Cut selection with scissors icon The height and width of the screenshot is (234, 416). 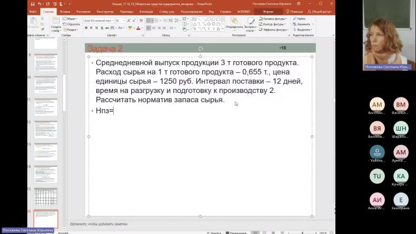42,19
